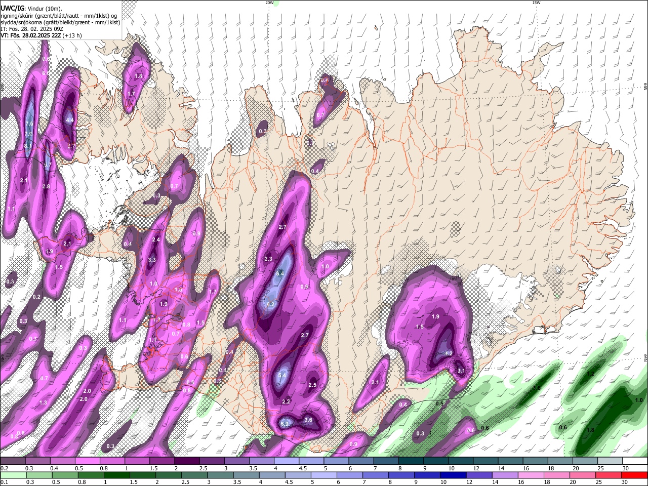This screenshot has height=486, width=648.
Task: Click the 2.3 value left of 8.4
Action: point(268,259)
